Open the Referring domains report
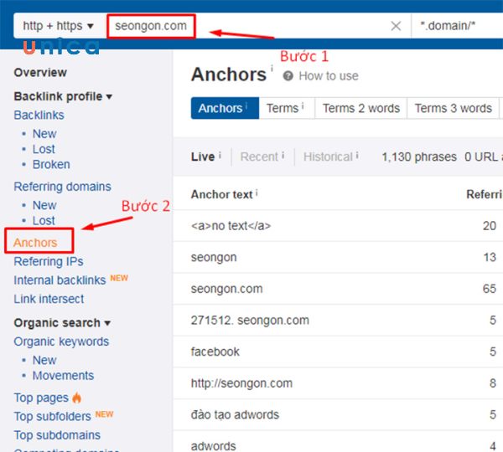 click(x=62, y=187)
